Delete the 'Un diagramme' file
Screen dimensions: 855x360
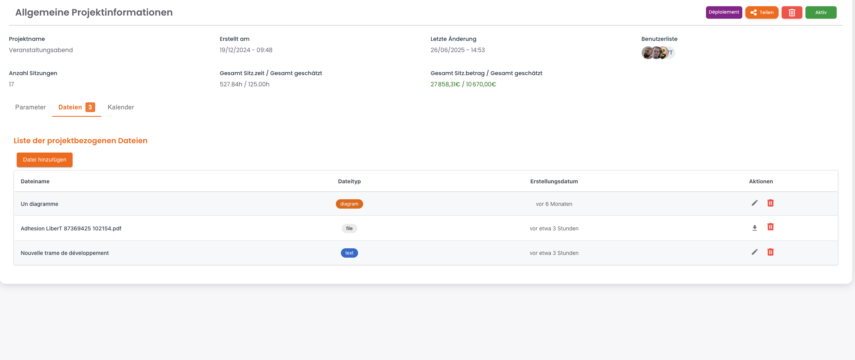[x=770, y=203]
